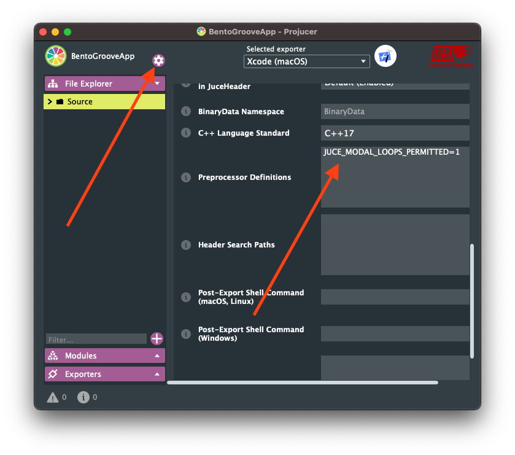Click the Post-Export Shell Command (macOS, Linux) field
Image resolution: width=515 pixels, height=455 pixels.
pos(395,297)
